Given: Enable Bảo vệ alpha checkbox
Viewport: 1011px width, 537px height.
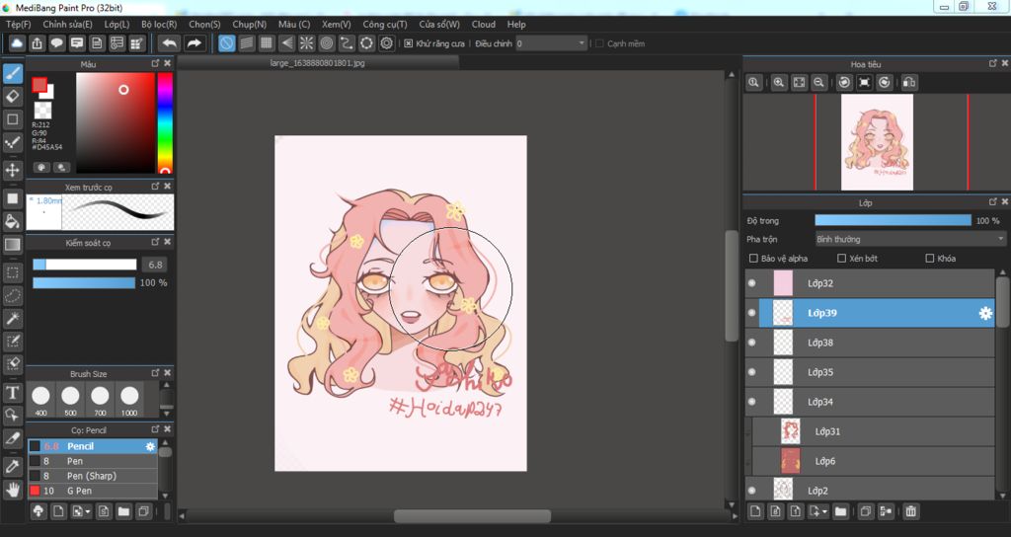Looking at the screenshot, I should (753, 258).
